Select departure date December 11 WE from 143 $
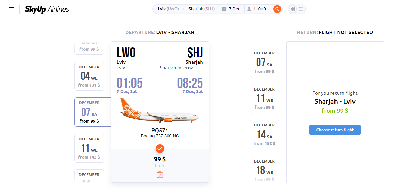This screenshot has width=398, height=188. click(89, 148)
